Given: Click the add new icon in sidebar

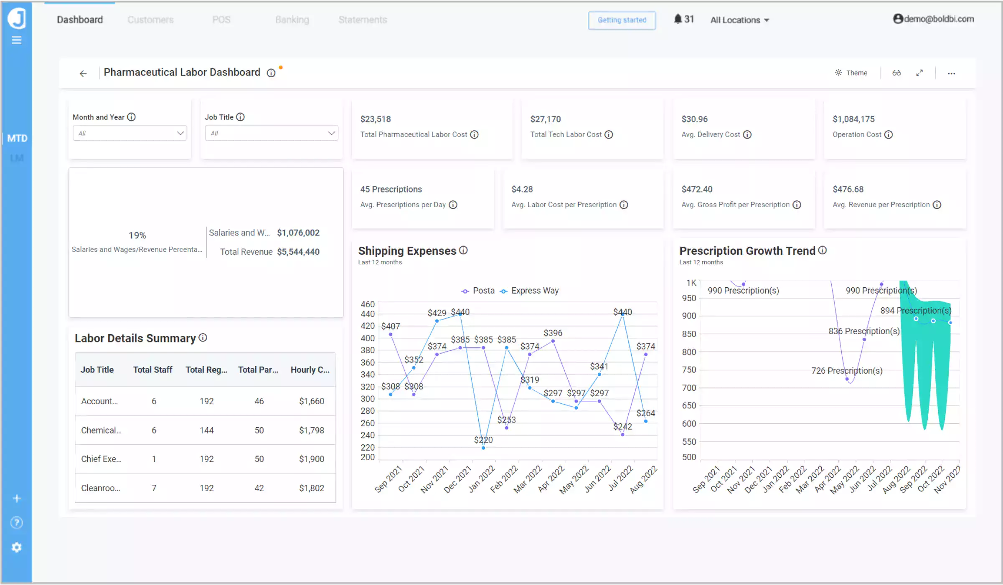Looking at the screenshot, I should click(17, 498).
